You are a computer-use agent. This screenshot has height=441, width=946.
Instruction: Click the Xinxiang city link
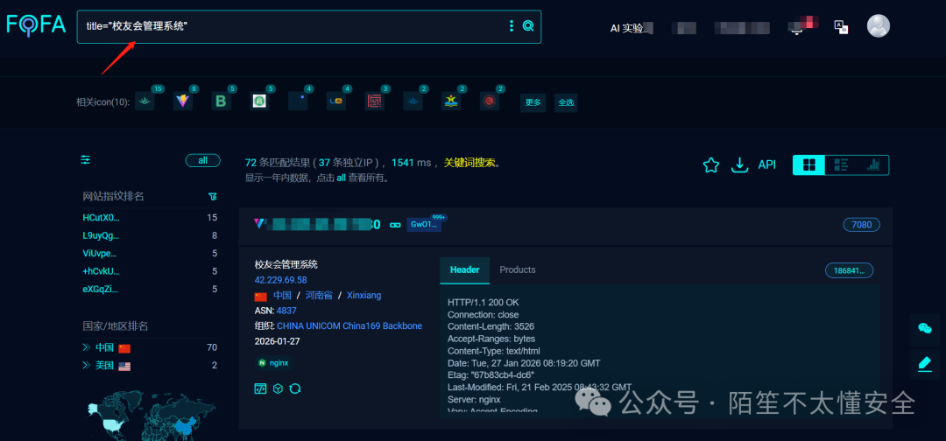click(x=364, y=295)
